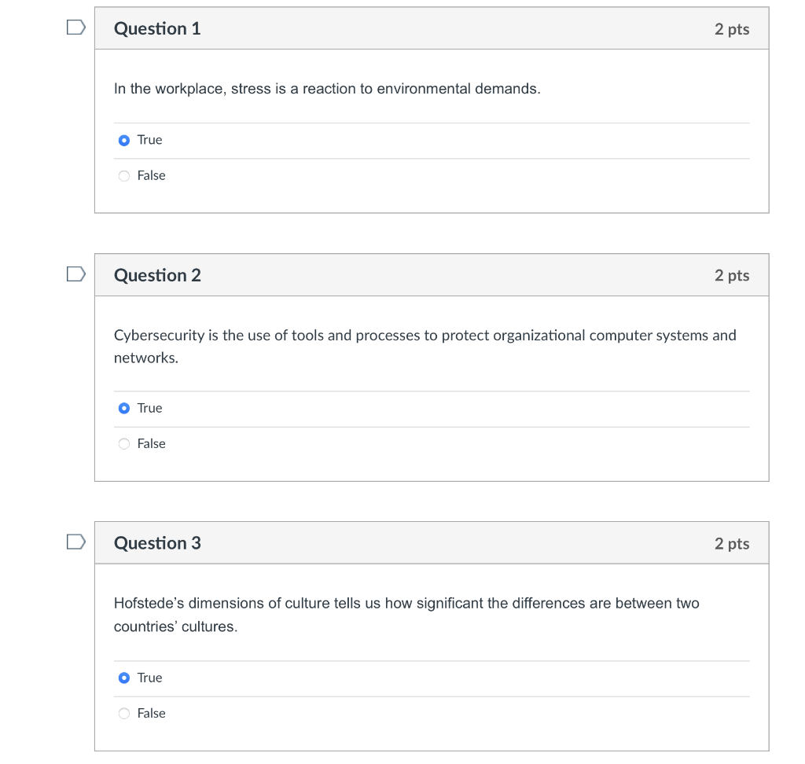Screen dimensions: 805x764
Task: Choose False for the workplace stress question
Action: click(x=124, y=176)
